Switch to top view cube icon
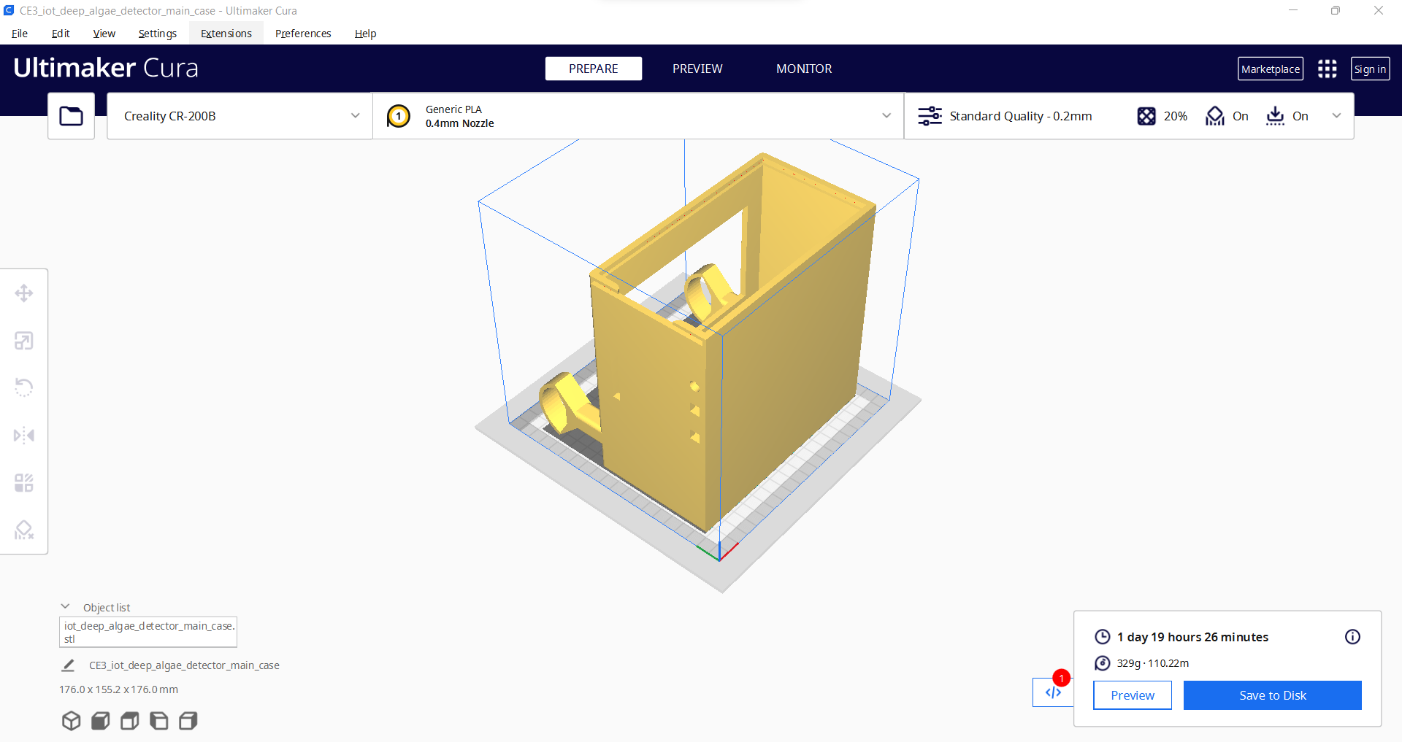 (x=130, y=721)
